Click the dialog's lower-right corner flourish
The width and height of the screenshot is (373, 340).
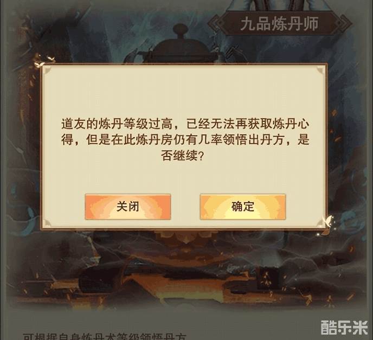point(320,223)
